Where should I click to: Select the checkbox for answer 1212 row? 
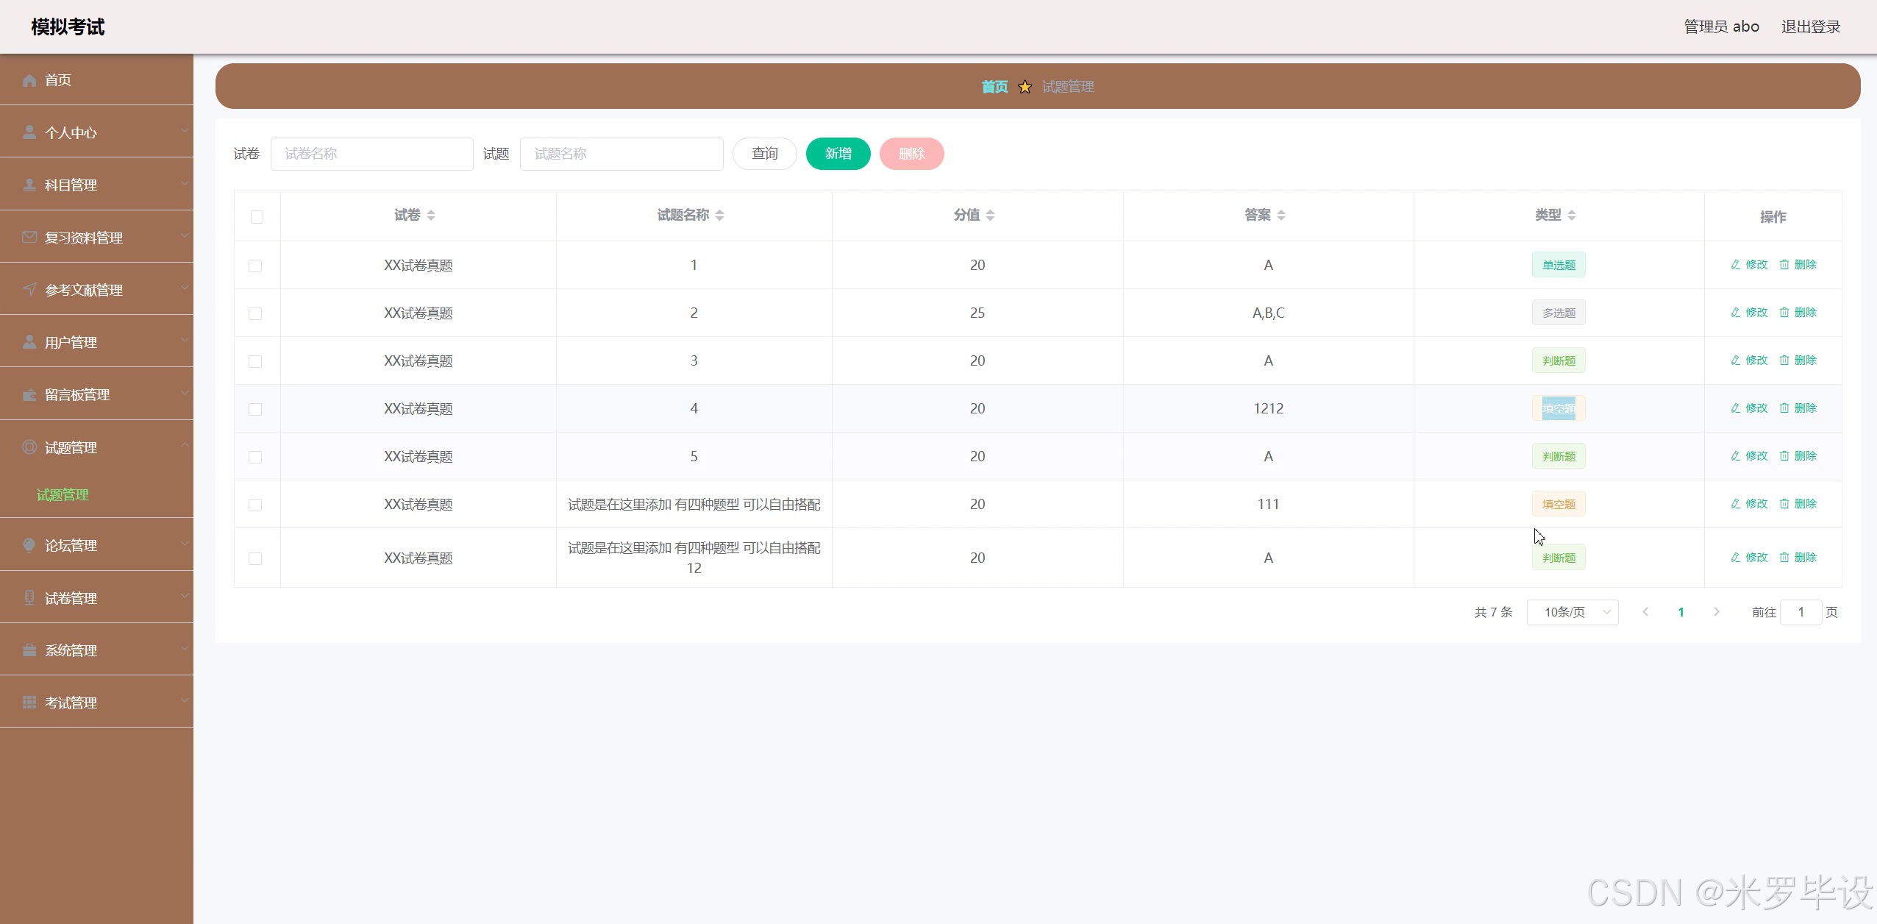tap(255, 409)
